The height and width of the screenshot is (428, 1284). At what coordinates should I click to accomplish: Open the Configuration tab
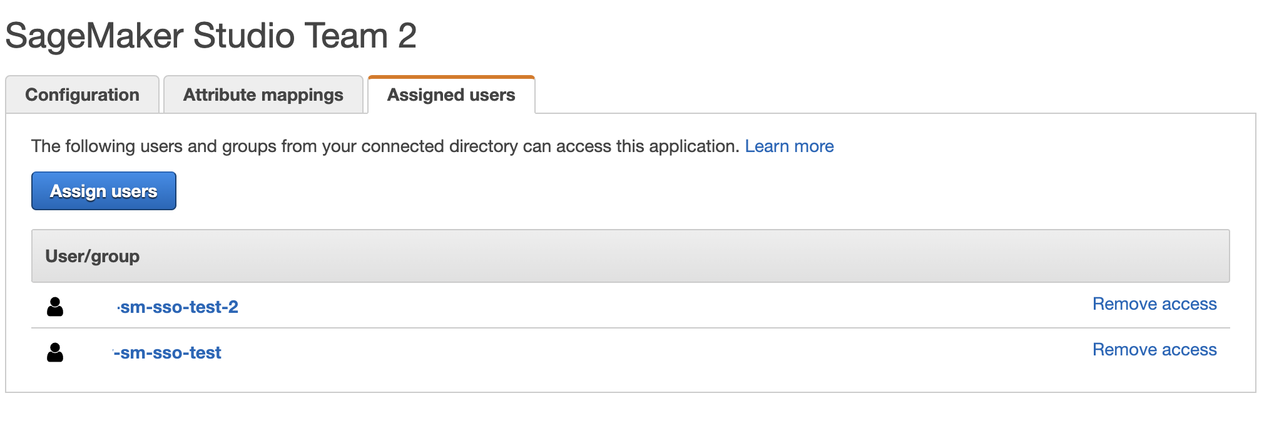pyautogui.click(x=82, y=95)
